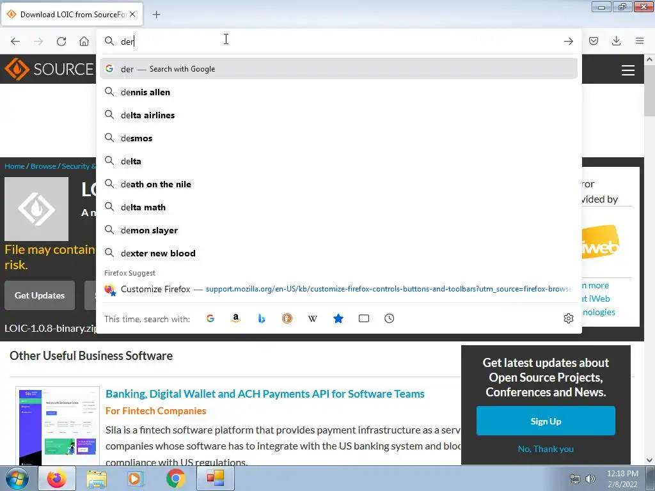Open Windows Explorer from the taskbar
This screenshot has height=491, width=655.
tap(97, 478)
